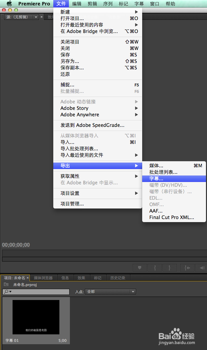Open the 字幕 menu in menu bar
The height and width of the screenshot is (350, 207).
point(139,3)
